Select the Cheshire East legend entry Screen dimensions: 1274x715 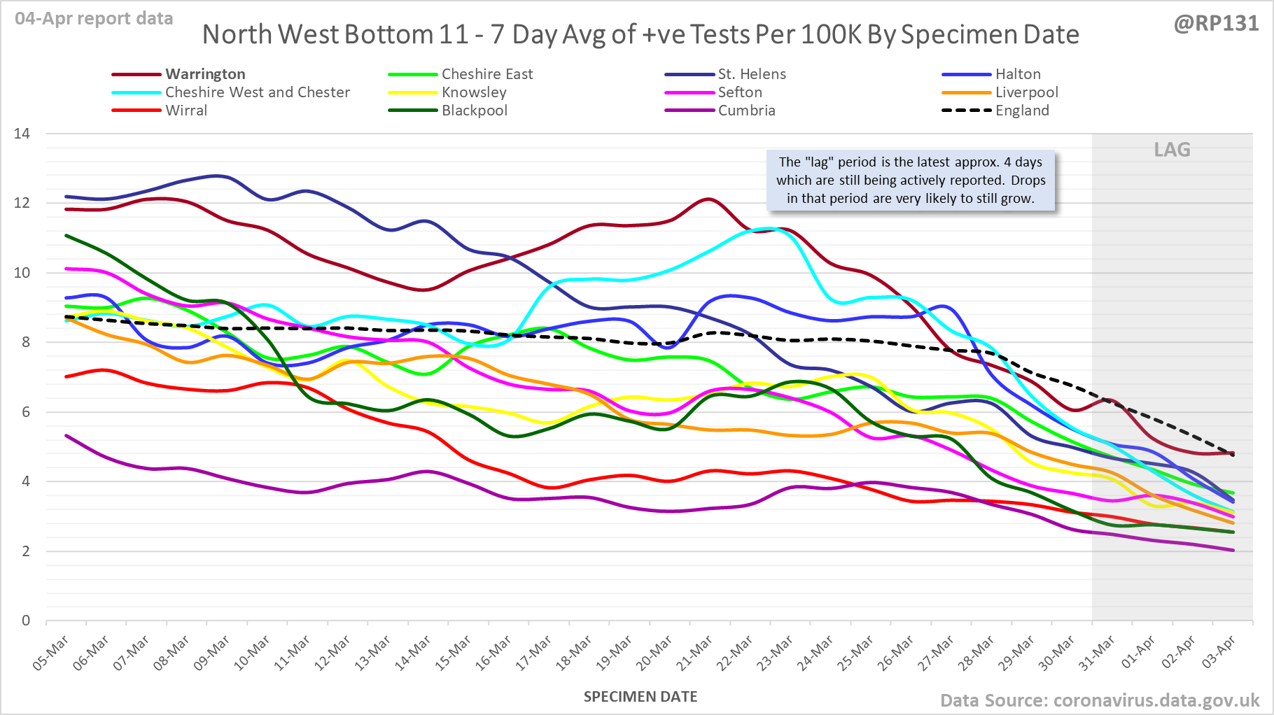pyautogui.click(x=486, y=74)
